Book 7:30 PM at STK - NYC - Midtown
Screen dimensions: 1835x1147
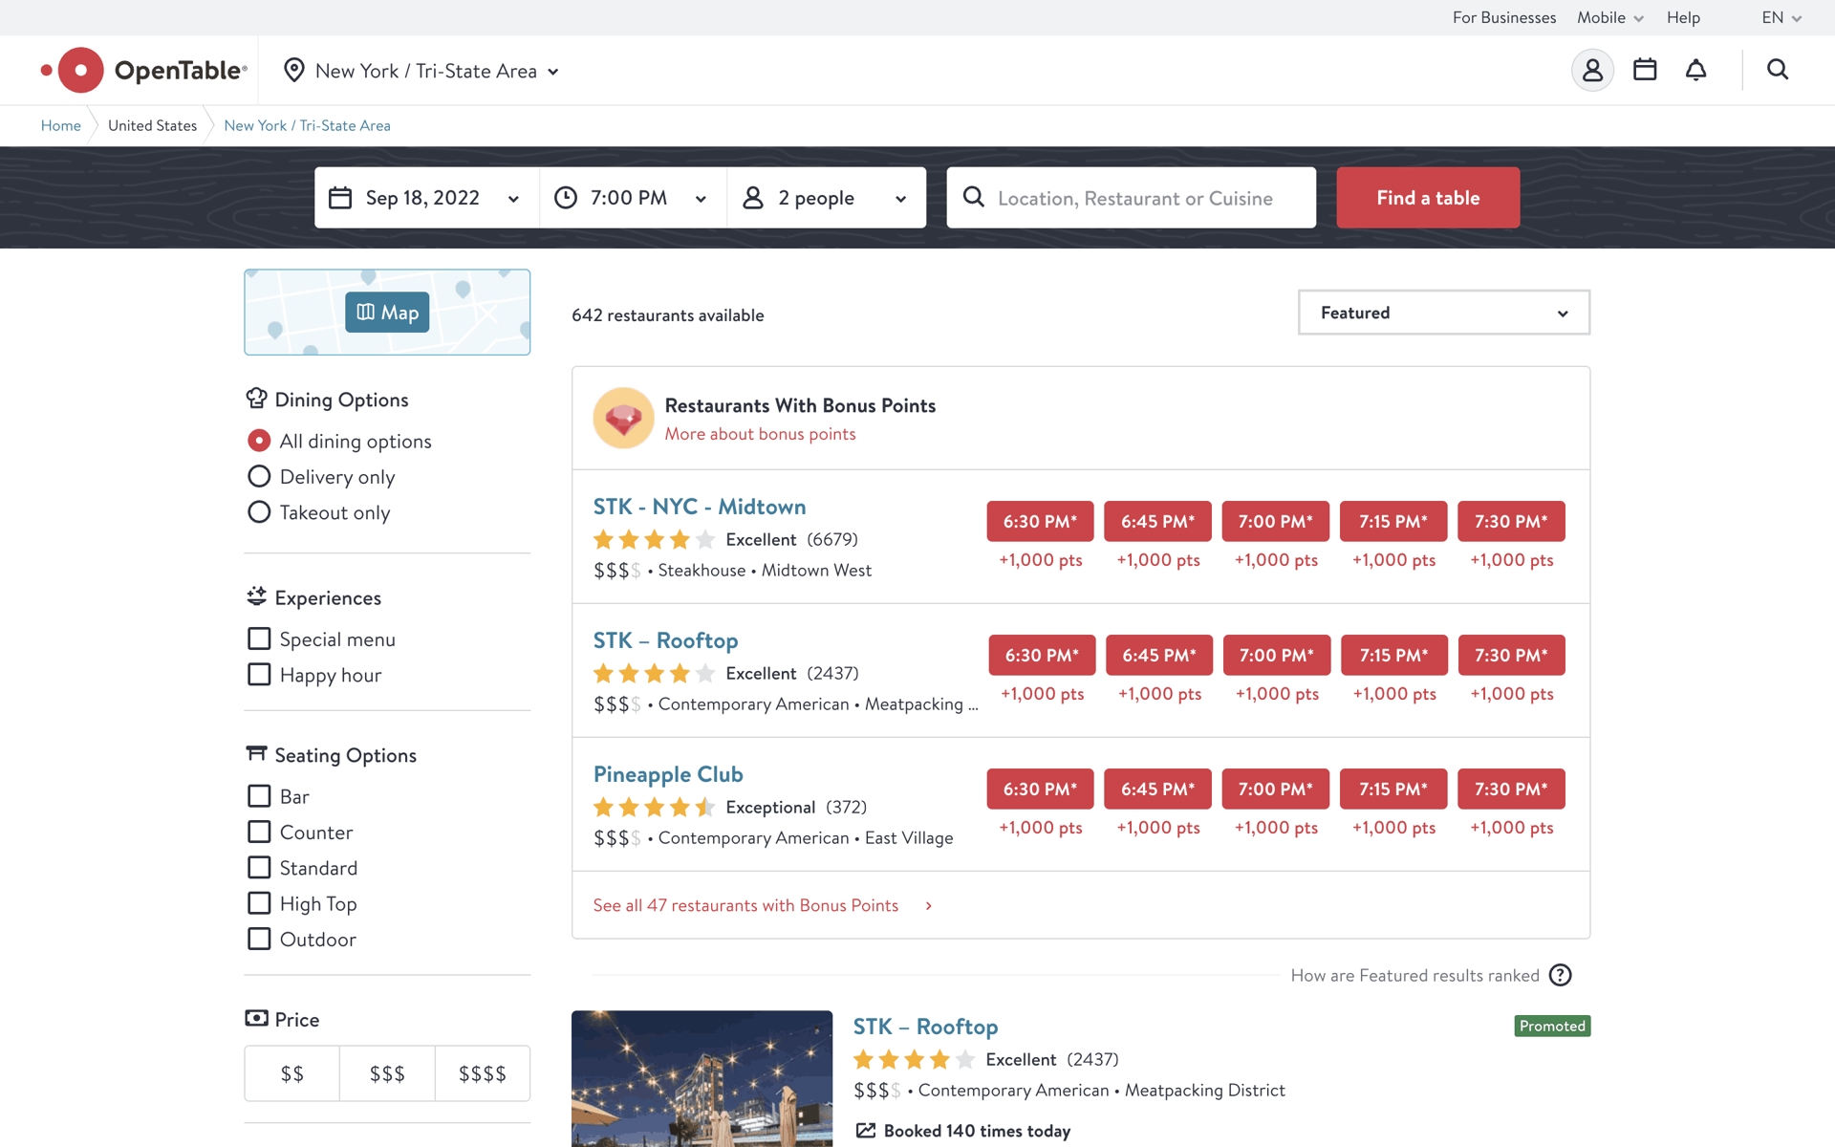[1511, 521]
